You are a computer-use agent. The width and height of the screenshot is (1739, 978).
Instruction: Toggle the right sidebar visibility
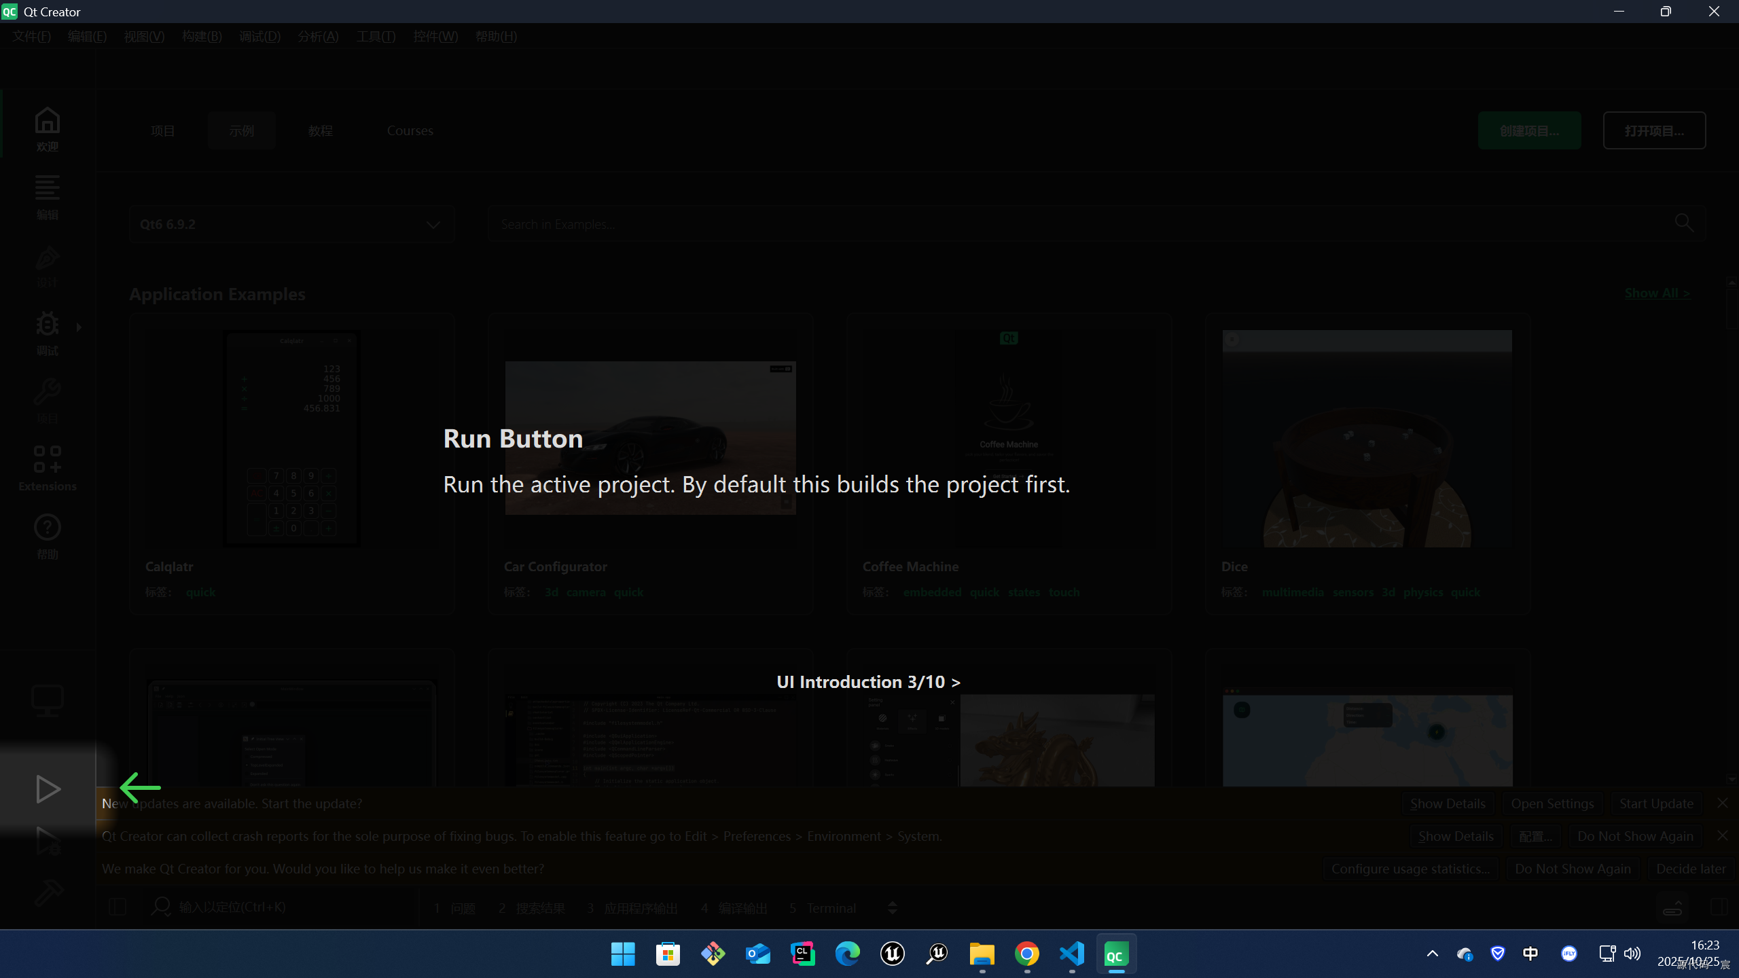click(x=1719, y=907)
